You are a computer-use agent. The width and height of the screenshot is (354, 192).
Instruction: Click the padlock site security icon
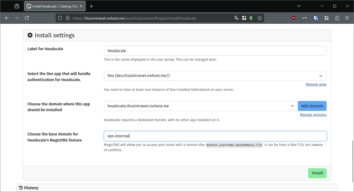(x=67, y=18)
